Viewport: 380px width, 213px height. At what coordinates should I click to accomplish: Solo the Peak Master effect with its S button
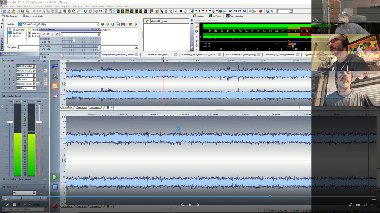coord(10,84)
